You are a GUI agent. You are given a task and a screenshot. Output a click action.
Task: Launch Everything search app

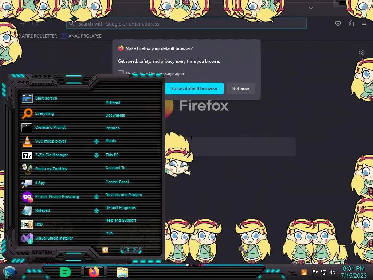pyautogui.click(x=38, y=114)
